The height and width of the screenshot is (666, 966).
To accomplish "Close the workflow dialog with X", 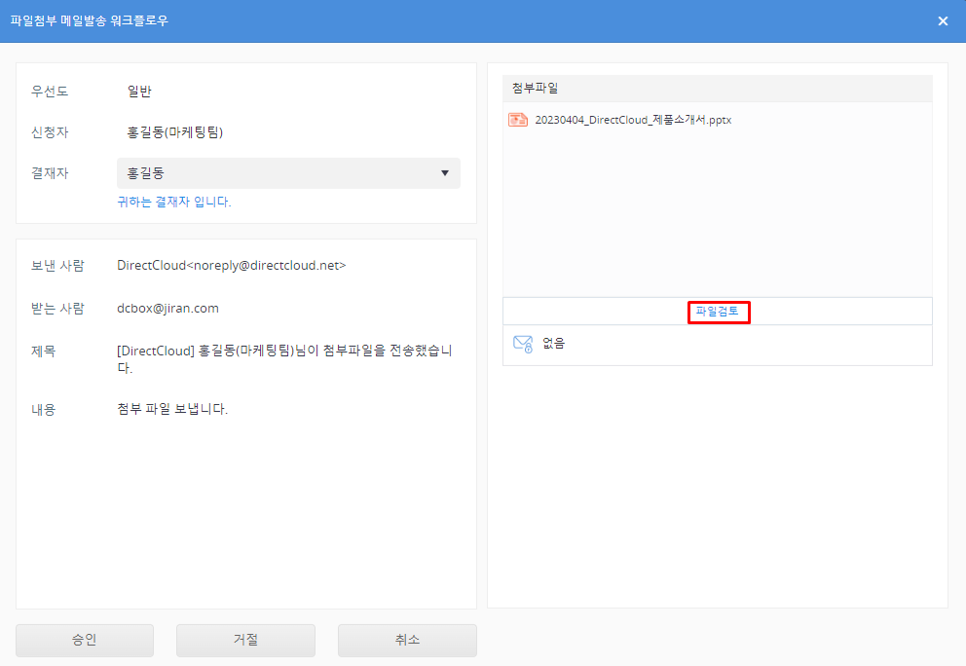I will click(943, 21).
